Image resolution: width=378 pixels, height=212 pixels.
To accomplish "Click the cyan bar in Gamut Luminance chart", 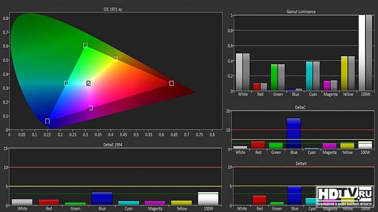I will click(309, 76).
